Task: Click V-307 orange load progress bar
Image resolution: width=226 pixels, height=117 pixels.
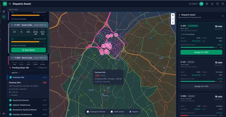Action: click(x=29, y=42)
